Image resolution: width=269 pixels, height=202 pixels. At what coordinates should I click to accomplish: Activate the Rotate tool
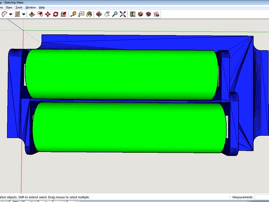coord(55,14)
